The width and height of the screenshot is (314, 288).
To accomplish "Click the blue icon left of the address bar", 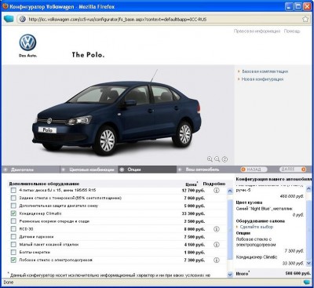I will click(x=9, y=19).
